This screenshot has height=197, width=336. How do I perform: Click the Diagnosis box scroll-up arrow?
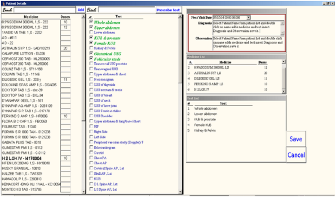pos(282,22)
